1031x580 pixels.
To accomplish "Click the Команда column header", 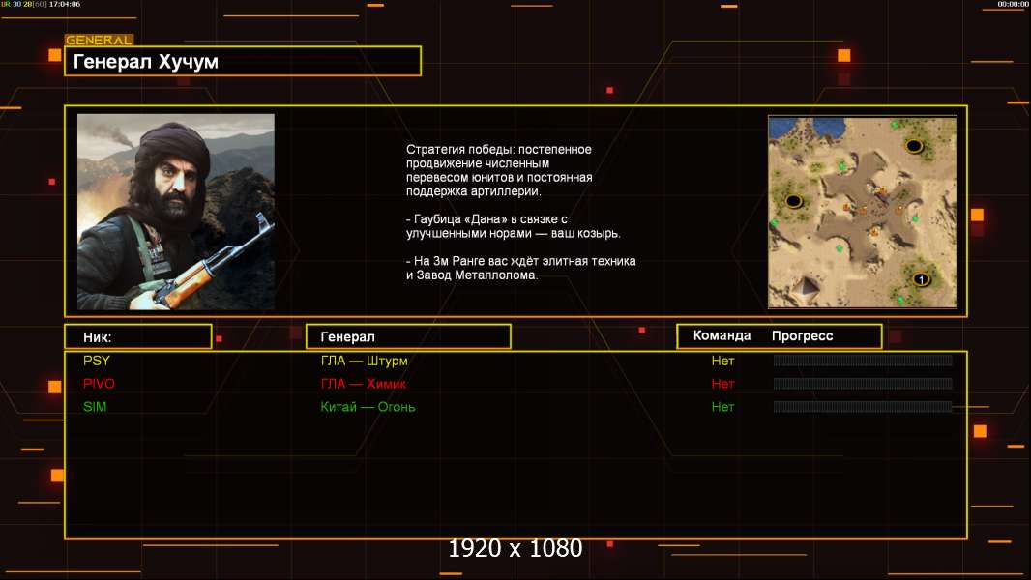I will pos(722,335).
